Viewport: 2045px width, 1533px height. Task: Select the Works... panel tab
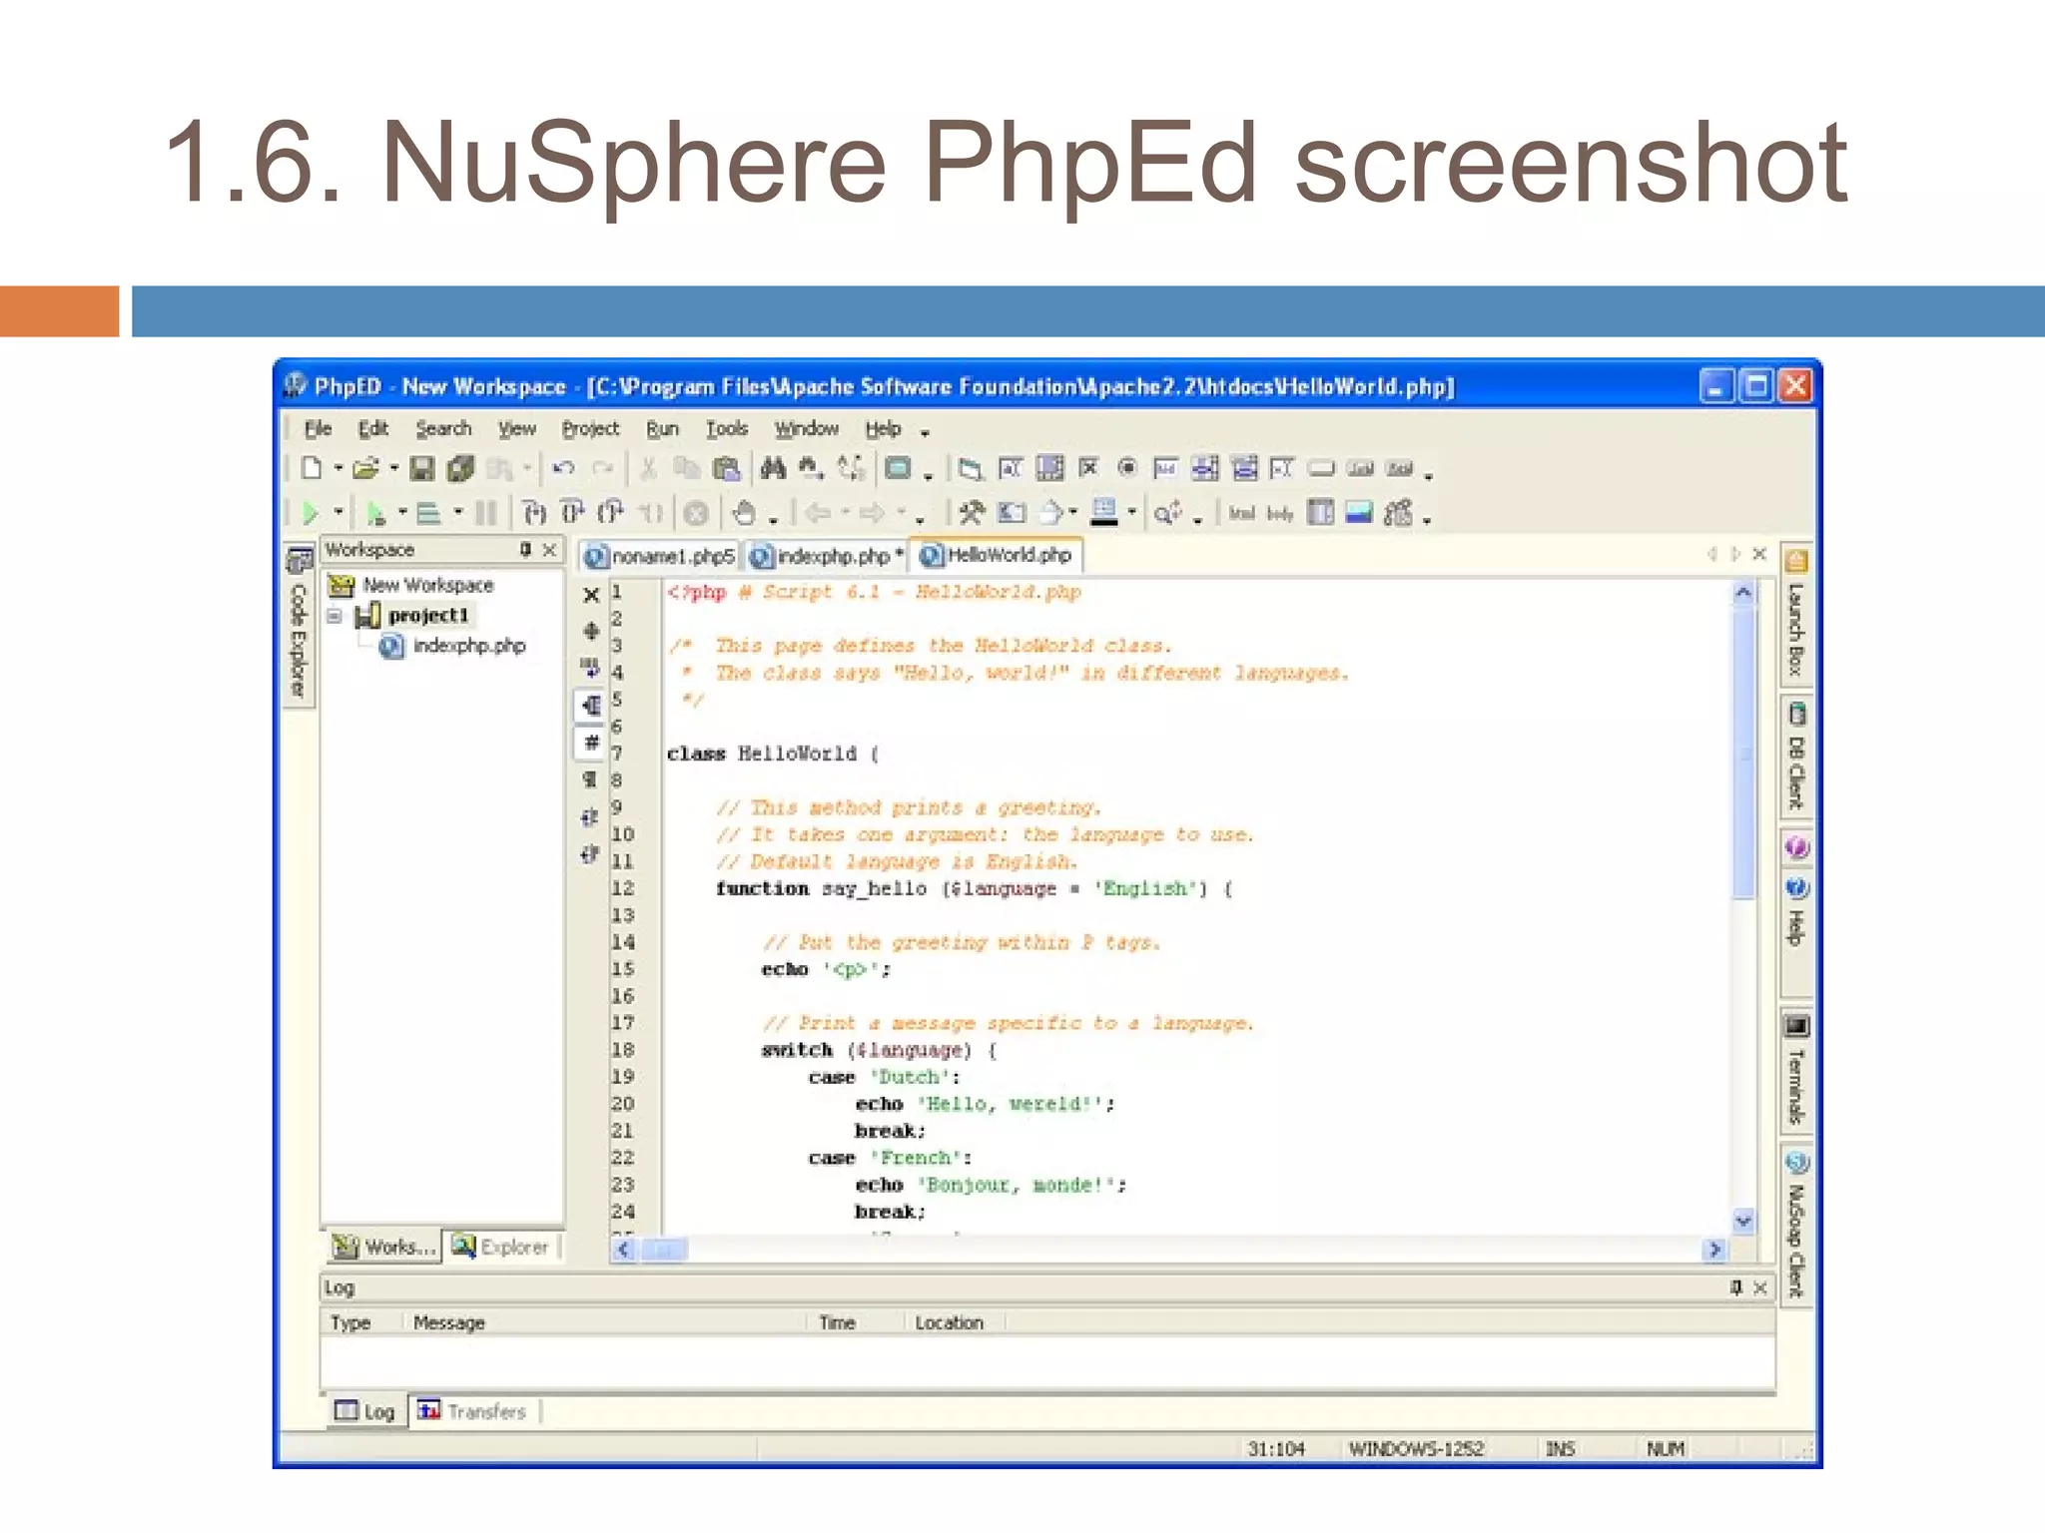384,1247
